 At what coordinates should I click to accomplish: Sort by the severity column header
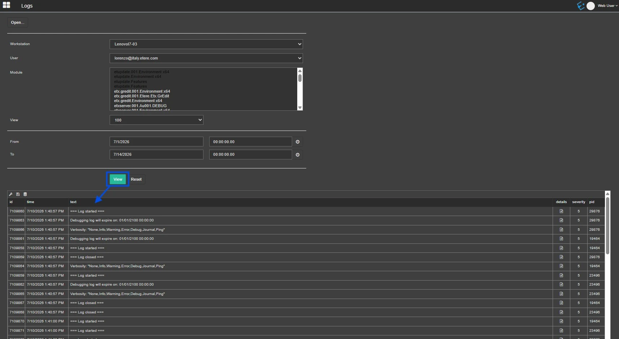pyautogui.click(x=579, y=202)
